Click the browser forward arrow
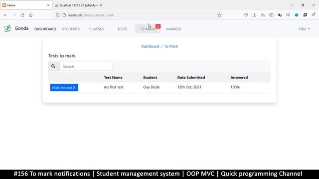The width and height of the screenshot is (319, 179). pos(14,15)
